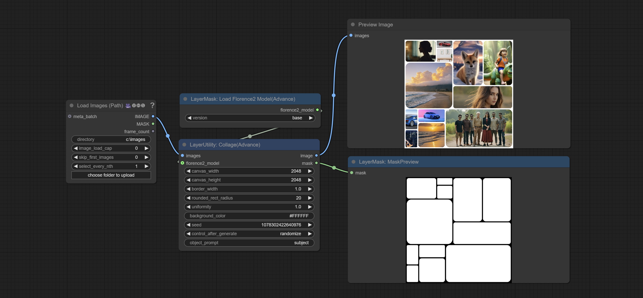This screenshot has height=298, width=643.
Task: Click the meta_batch input connector
Action: tap(70, 116)
